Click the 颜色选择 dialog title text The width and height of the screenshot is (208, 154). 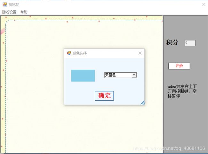(80, 53)
